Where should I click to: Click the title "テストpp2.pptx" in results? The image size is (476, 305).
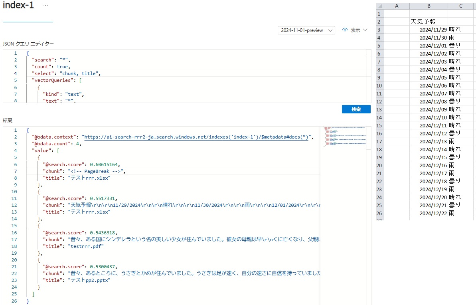pos(89,280)
